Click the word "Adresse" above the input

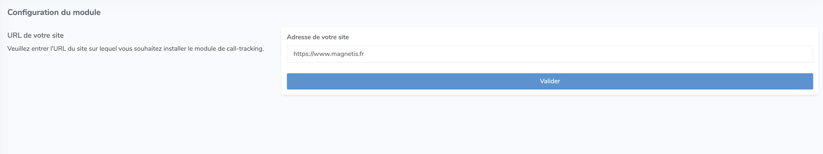pyautogui.click(x=299, y=37)
